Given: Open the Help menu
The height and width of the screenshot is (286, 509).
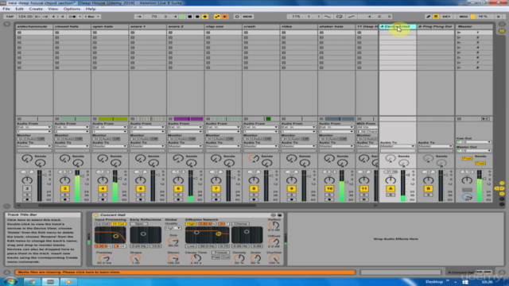Looking at the screenshot, I should click(91, 9).
